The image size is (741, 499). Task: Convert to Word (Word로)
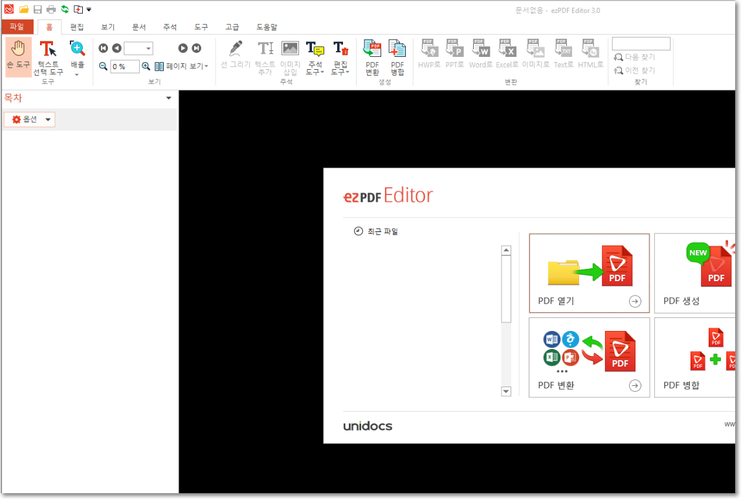click(x=481, y=54)
